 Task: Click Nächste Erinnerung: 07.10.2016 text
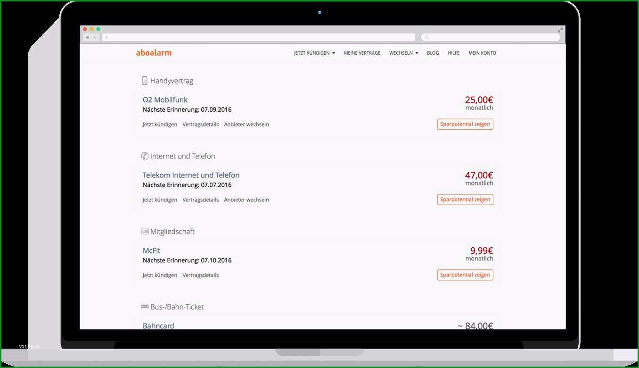click(187, 260)
